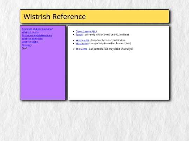The height and width of the screenshot is (141, 189).
Task: Open the Forum link
Action: (x=79, y=35)
